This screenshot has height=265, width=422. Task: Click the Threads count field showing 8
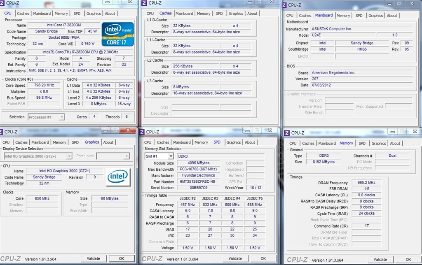(126, 116)
